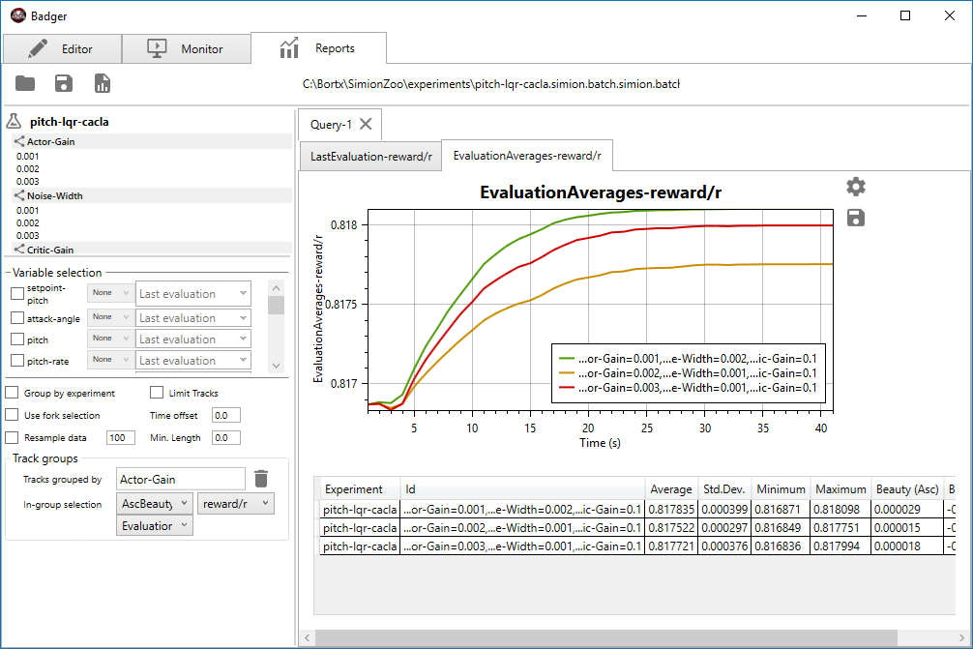Click the Noise-Width fork icon
The width and height of the screenshot is (973, 649).
coord(19,195)
